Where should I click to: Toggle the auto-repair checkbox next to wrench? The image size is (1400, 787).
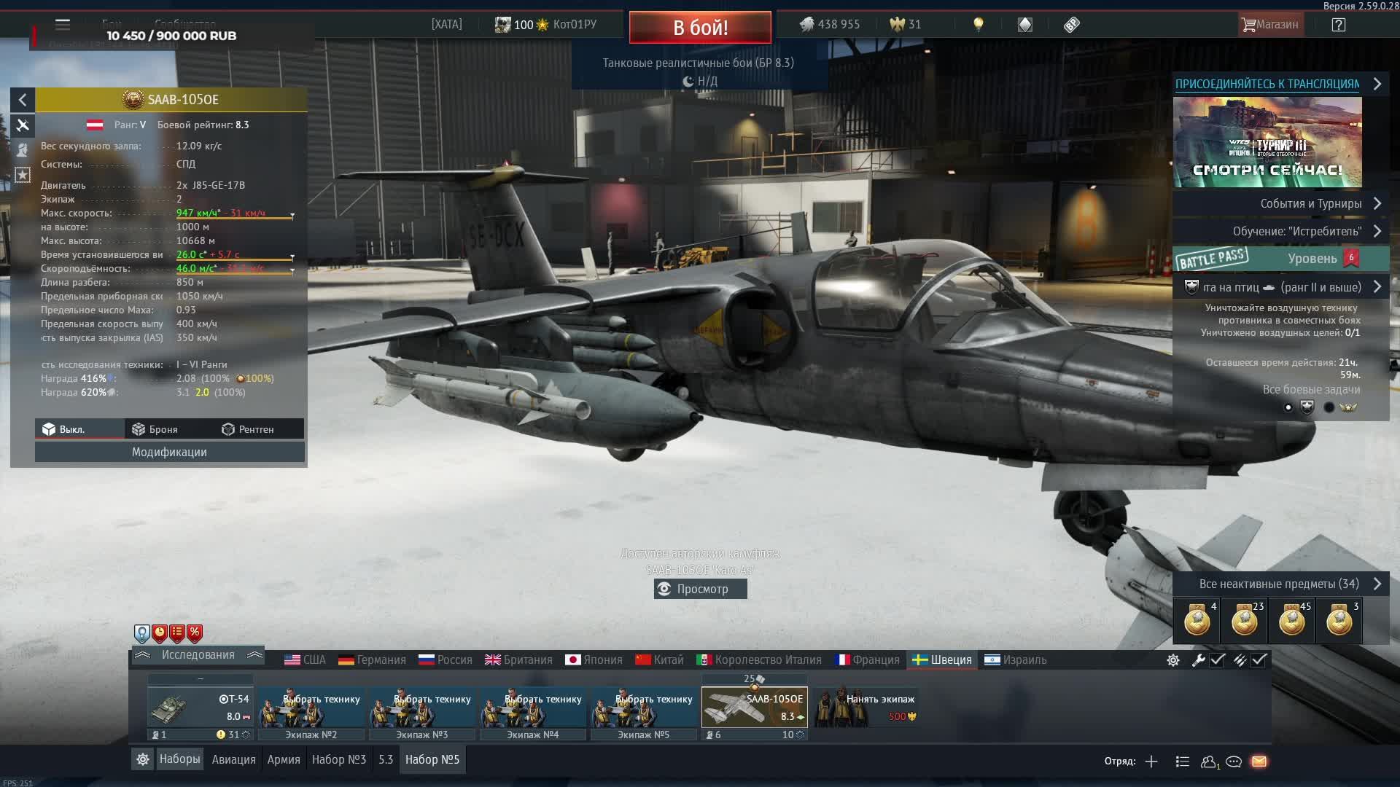(x=1217, y=660)
